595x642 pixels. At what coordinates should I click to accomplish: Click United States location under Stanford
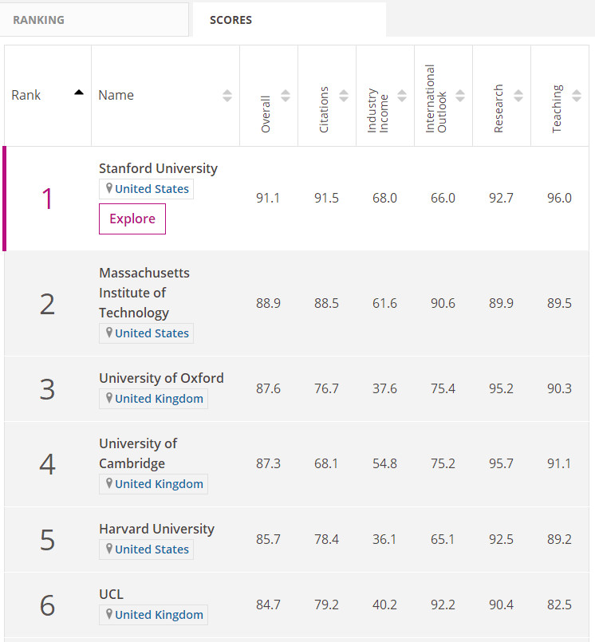tap(152, 189)
